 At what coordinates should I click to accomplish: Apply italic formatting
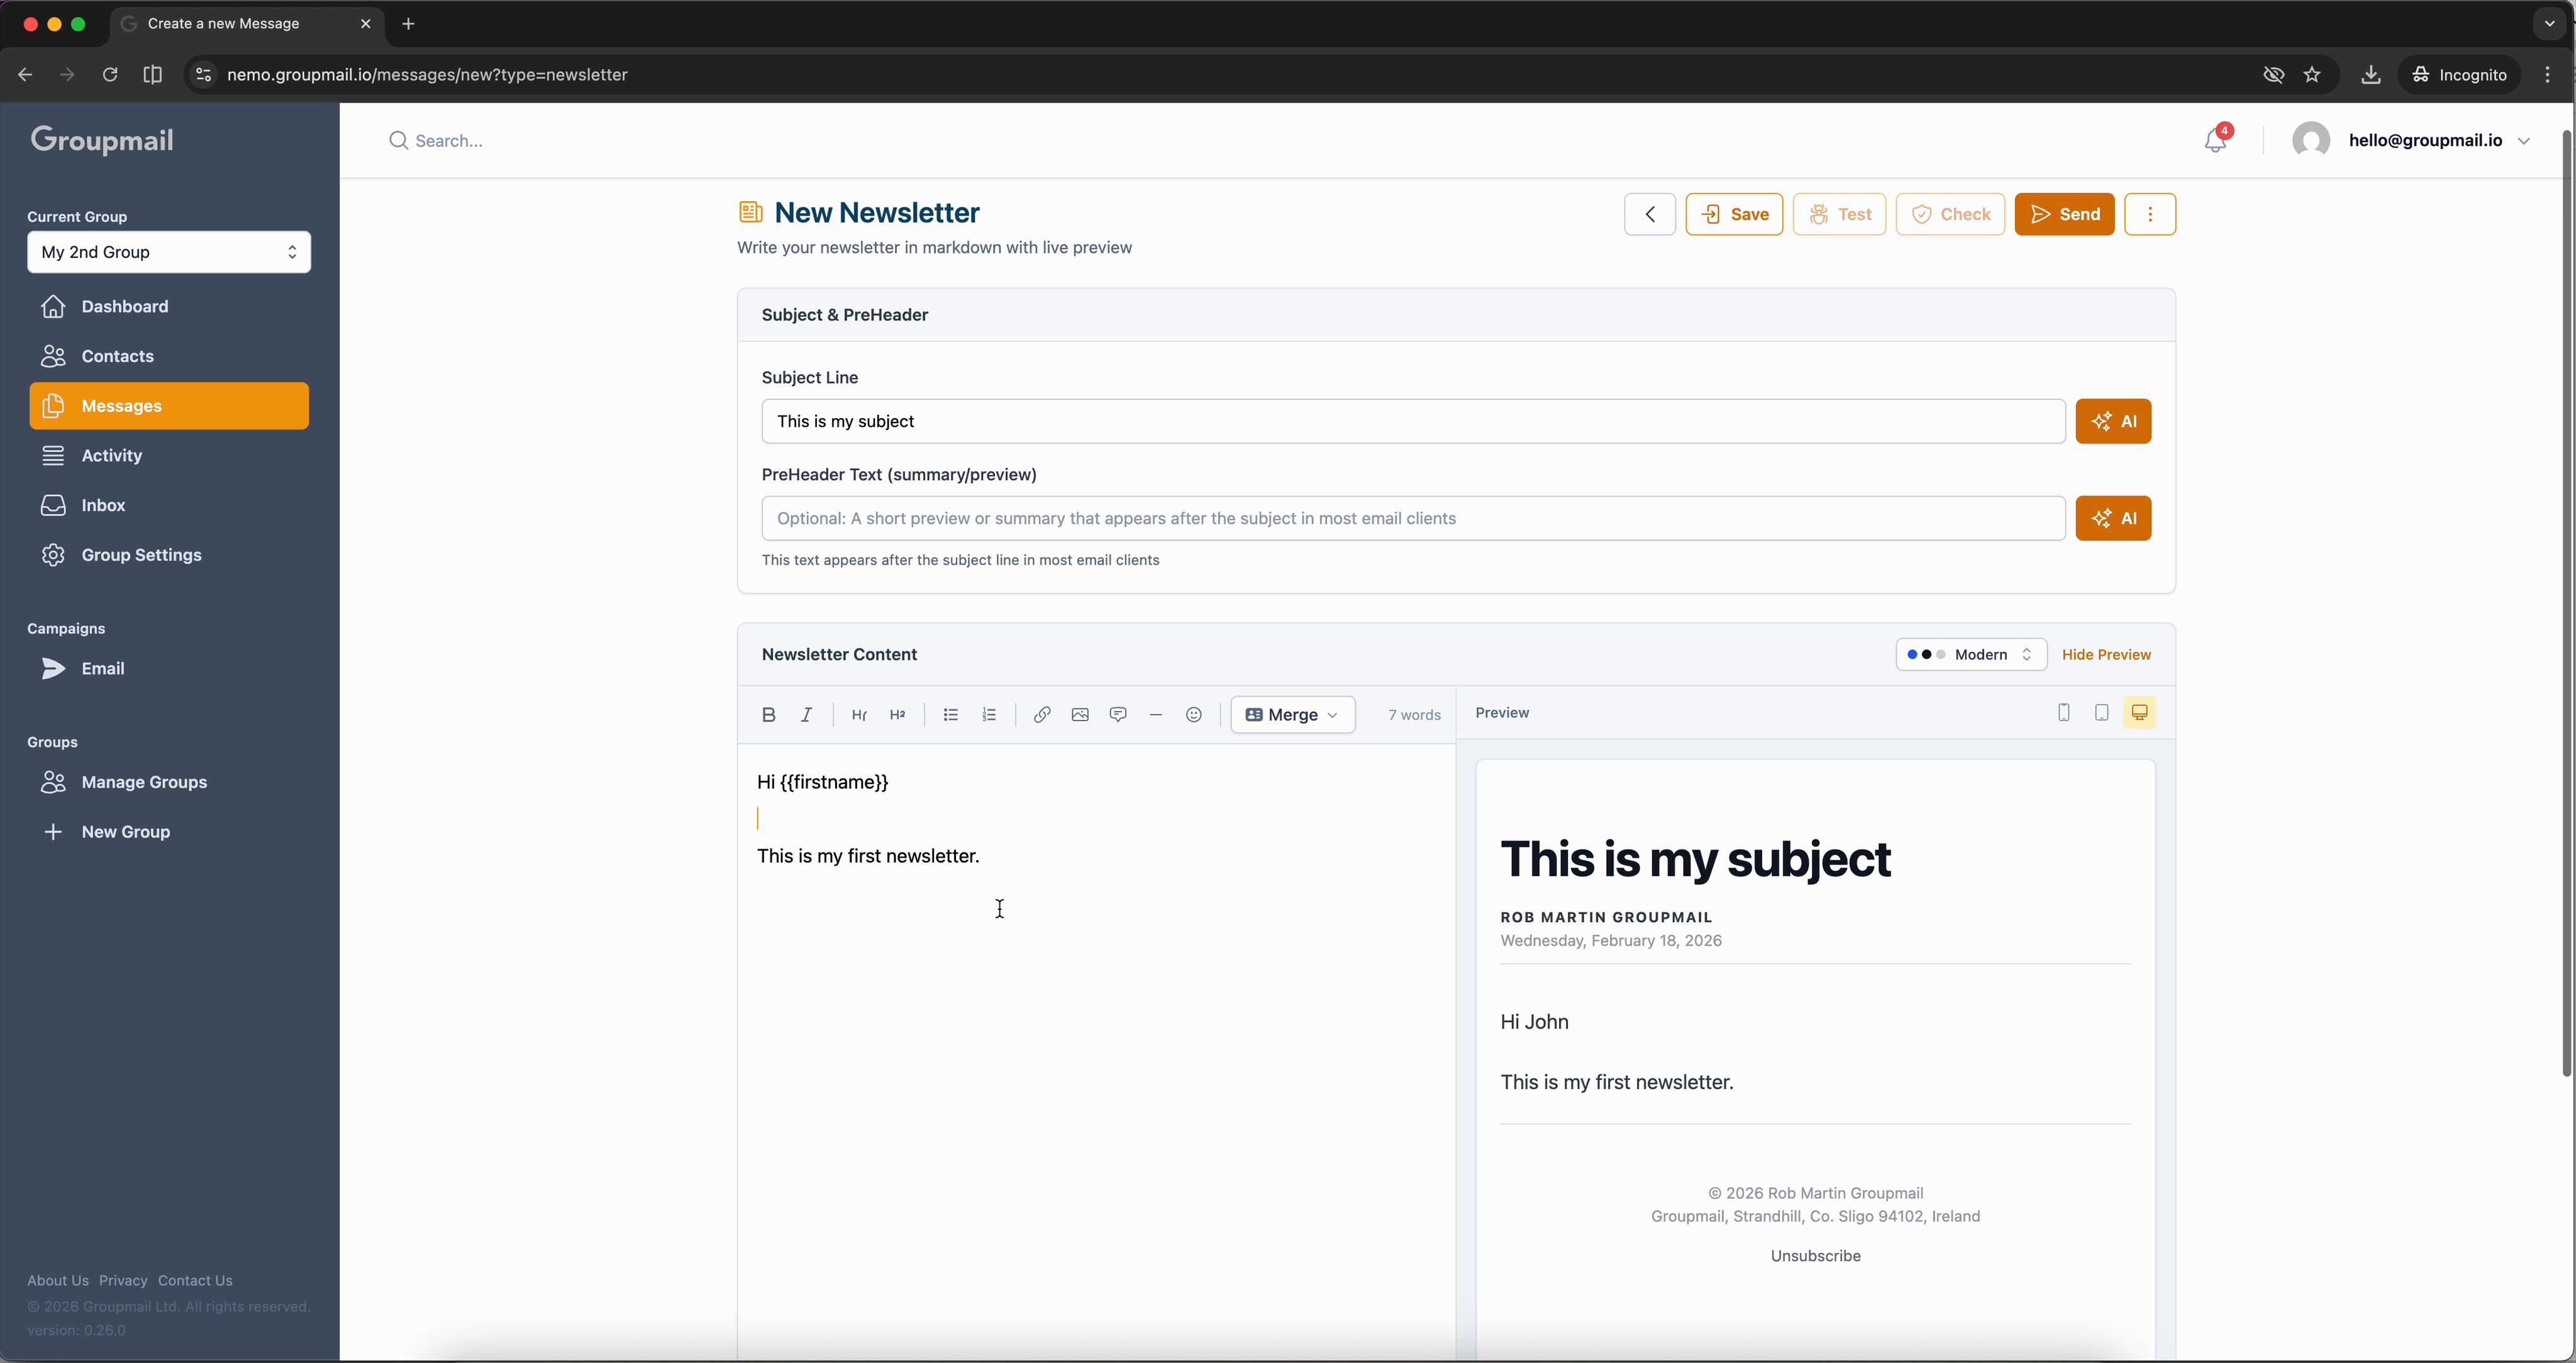tap(806, 714)
